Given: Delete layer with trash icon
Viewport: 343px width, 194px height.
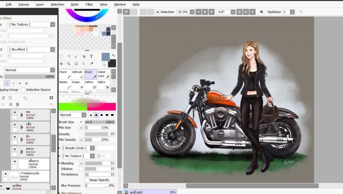Looking at the screenshot, I should (x=18, y=105).
